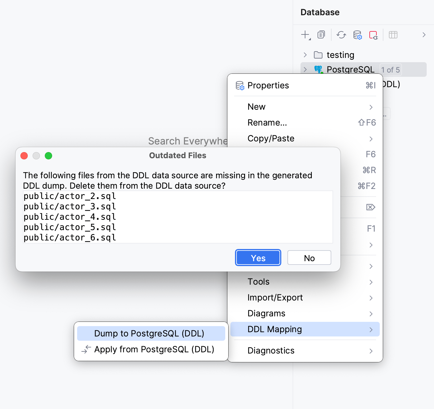Viewport: 434px width, 409px height.
Task: Click the PostgreSQL elephant icon
Action: [318, 69]
